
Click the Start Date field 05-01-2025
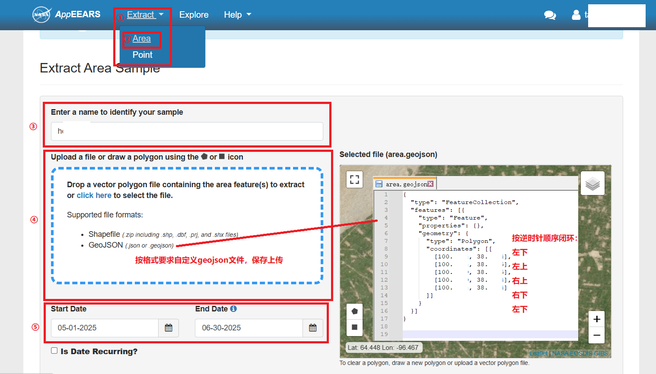(105, 328)
